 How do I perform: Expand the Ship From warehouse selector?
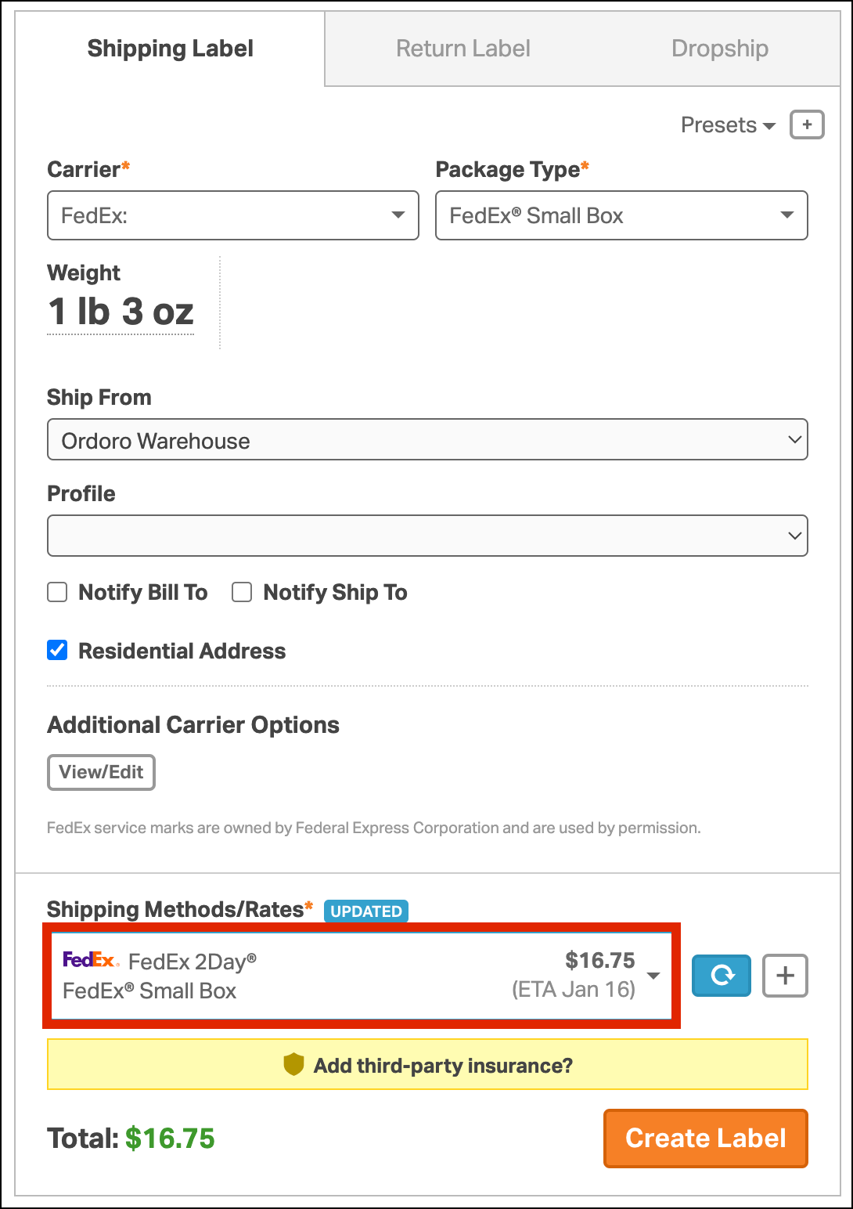(427, 440)
